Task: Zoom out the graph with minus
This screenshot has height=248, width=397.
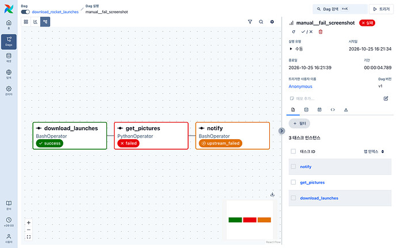Action: (x=29, y=230)
